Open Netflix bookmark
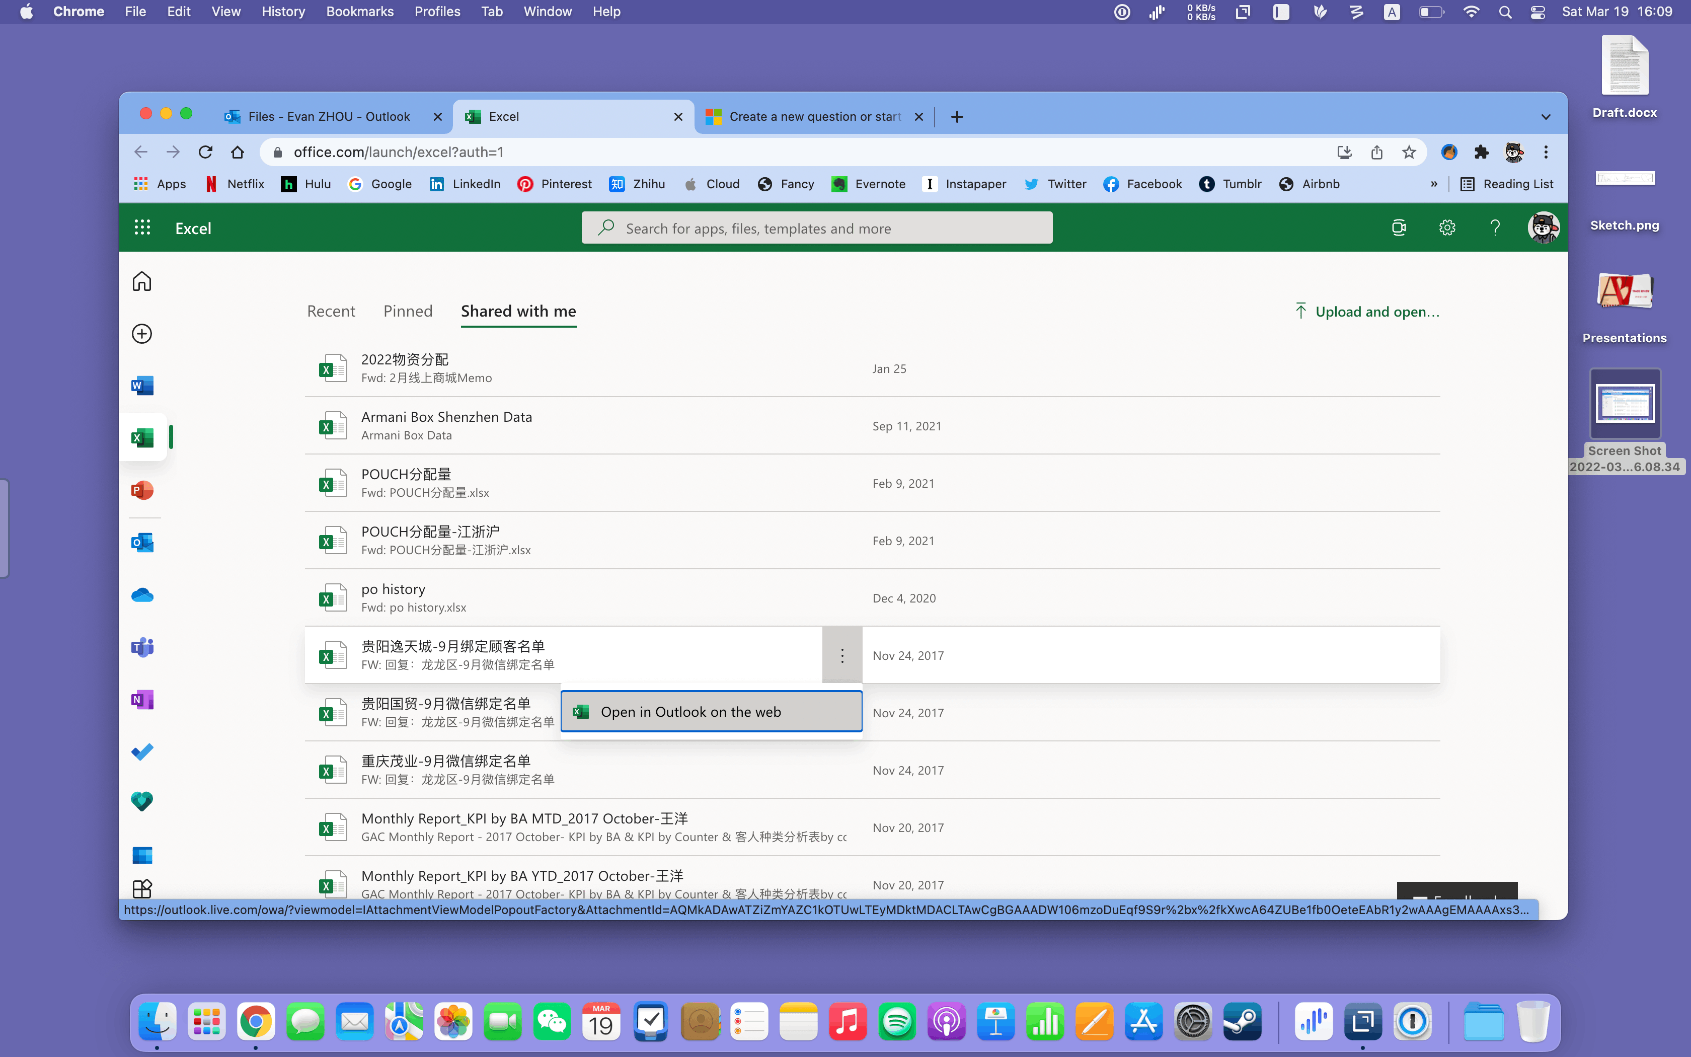1691x1057 pixels. [236, 184]
